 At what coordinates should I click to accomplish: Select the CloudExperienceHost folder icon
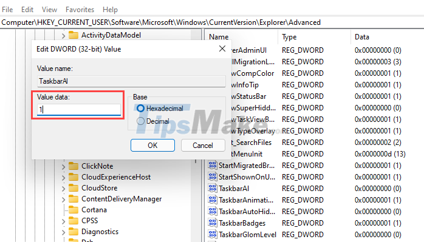tap(74, 177)
